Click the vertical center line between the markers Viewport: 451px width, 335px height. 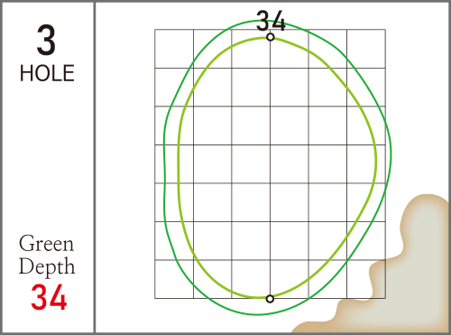pos(270,168)
